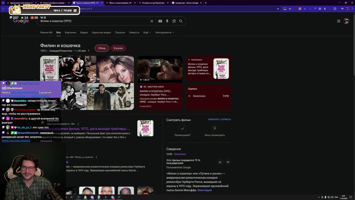Viewport: 355px width, 200px height.
Task: Open the Chrome extensions puzzle icon
Action: (x=335, y=9)
